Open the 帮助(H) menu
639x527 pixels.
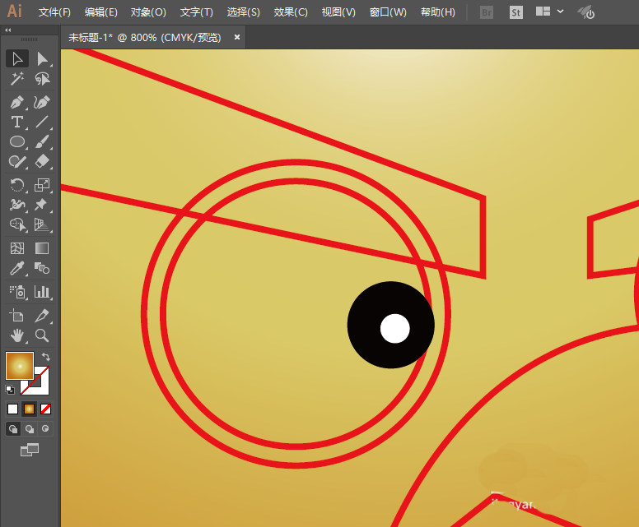click(438, 12)
